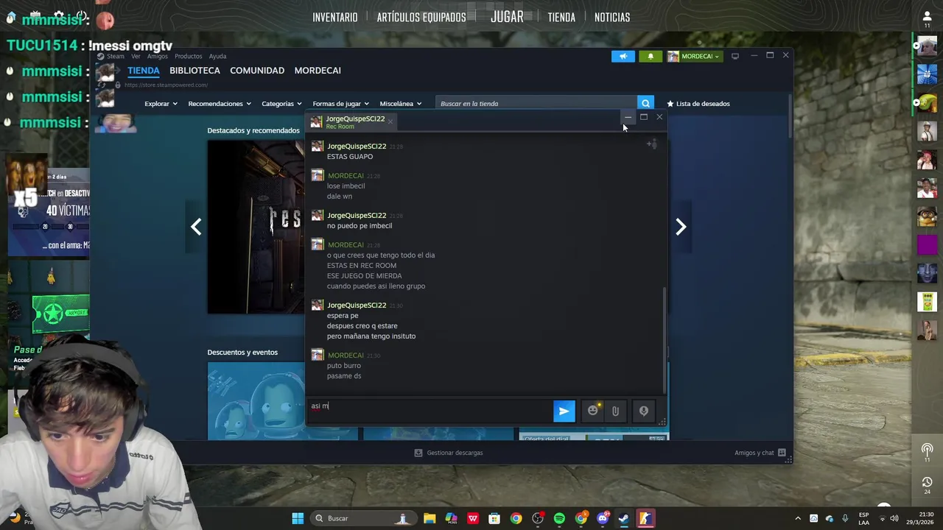Open the Windows Start menu

(298, 518)
